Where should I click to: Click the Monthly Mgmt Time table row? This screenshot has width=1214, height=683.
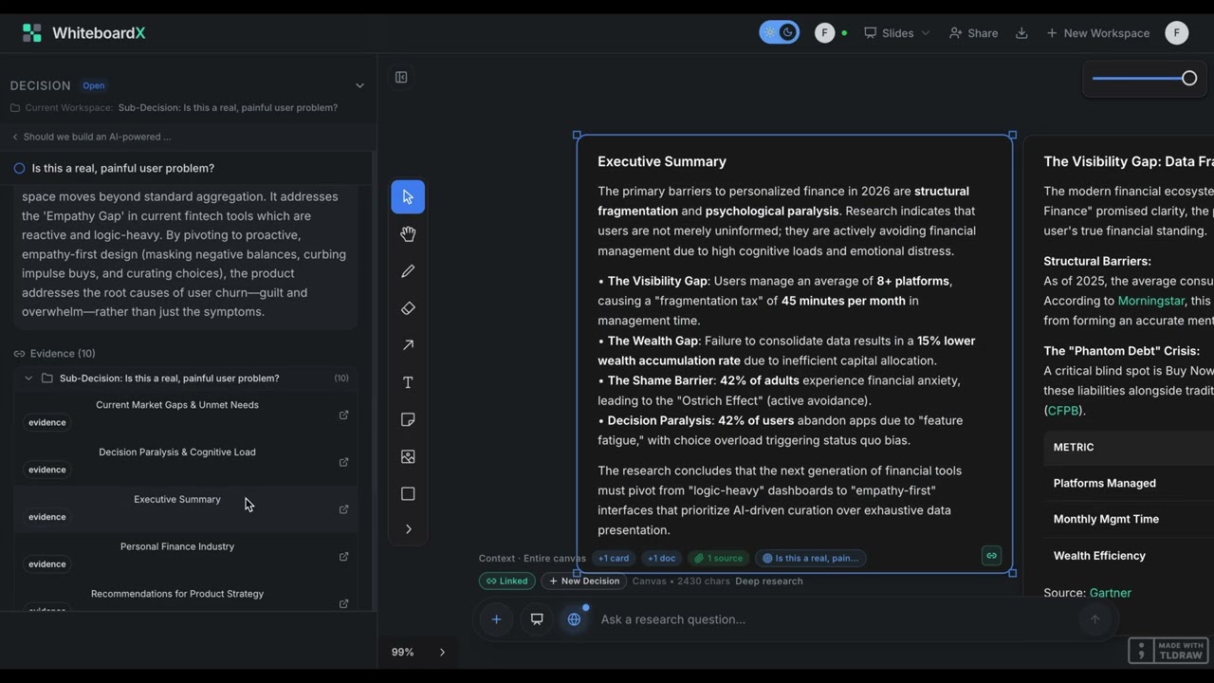1129,519
